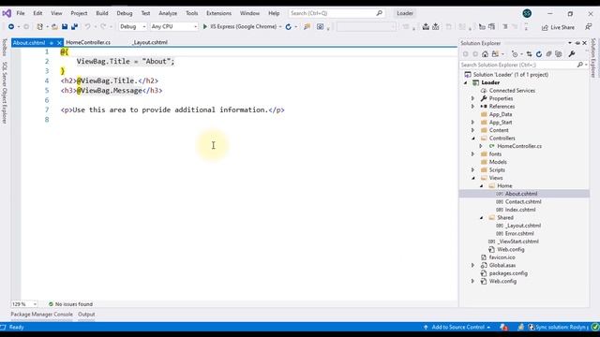
Task: Click the Send Feedback icon
Action: coord(588,27)
